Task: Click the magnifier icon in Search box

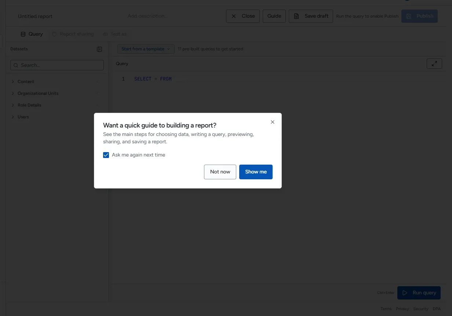Action: (16, 65)
